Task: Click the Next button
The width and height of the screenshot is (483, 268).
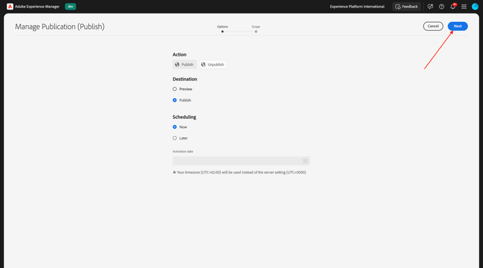Action: click(458, 26)
